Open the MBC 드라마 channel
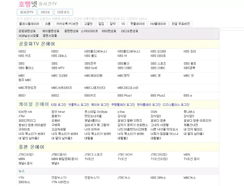Image resolution: width=244 pixels, height=186 pixels. [x=59, y=76]
